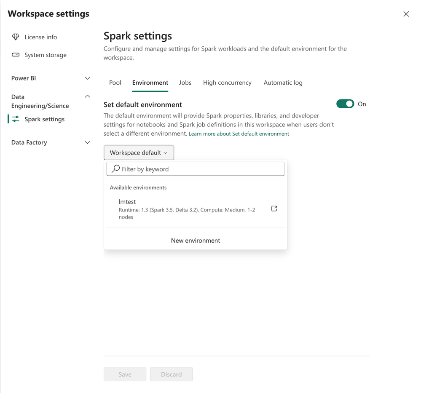This screenshot has width=421, height=393.
Task: Switch to the Jobs tab
Action: point(185,83)
